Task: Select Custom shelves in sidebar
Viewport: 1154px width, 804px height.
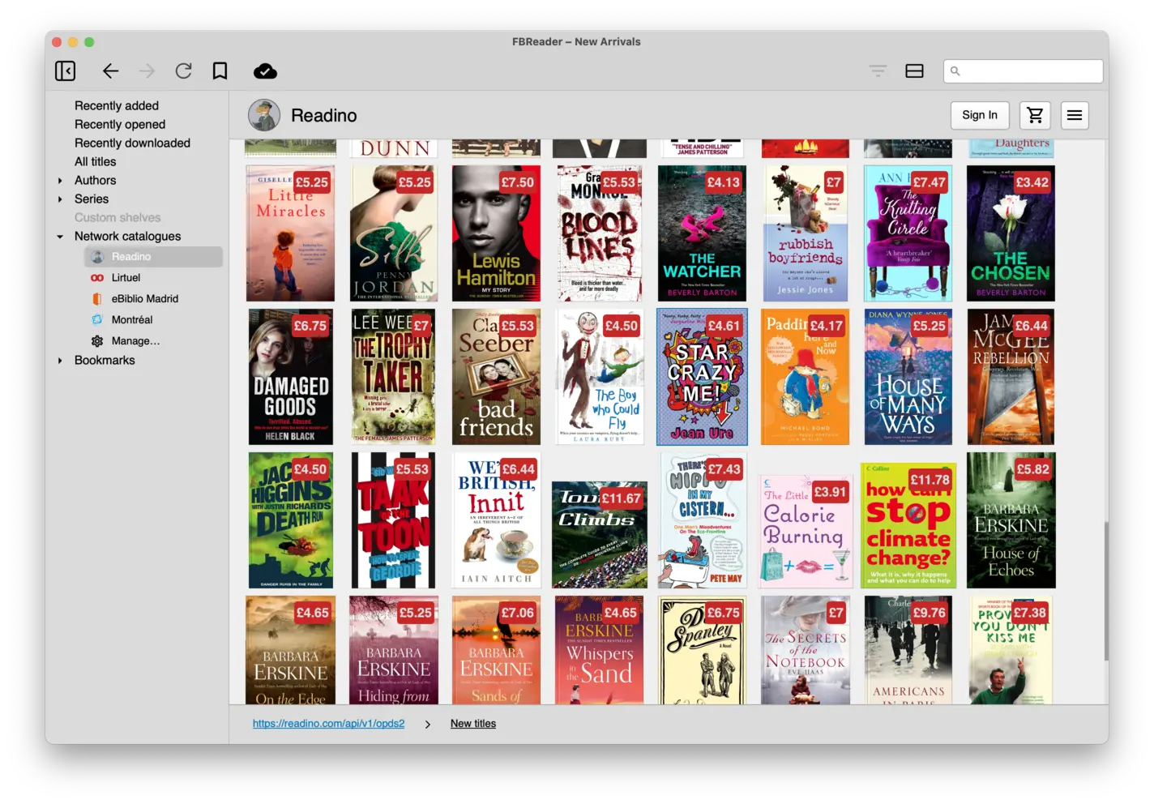Action: click(x=118, y=218)
